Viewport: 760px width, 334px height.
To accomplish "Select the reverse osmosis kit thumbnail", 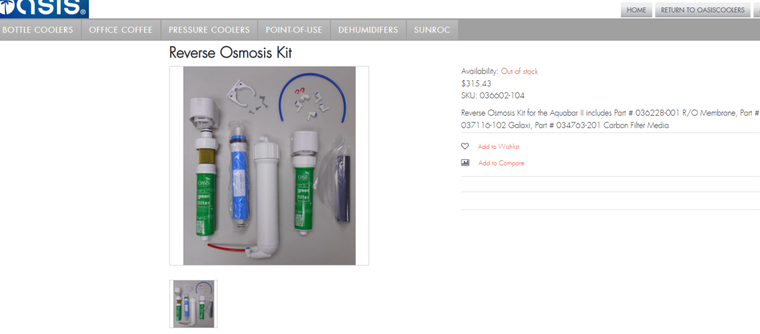I will [194, 304].
